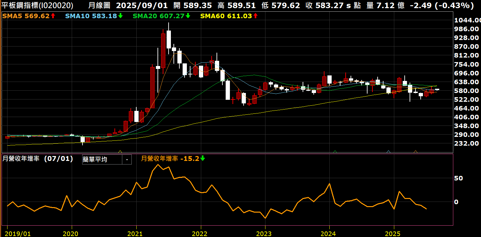The height and width of the screenshot is (237, 481).
Task: Click the 簡單平均 combo box text
Action: point(102,160)
